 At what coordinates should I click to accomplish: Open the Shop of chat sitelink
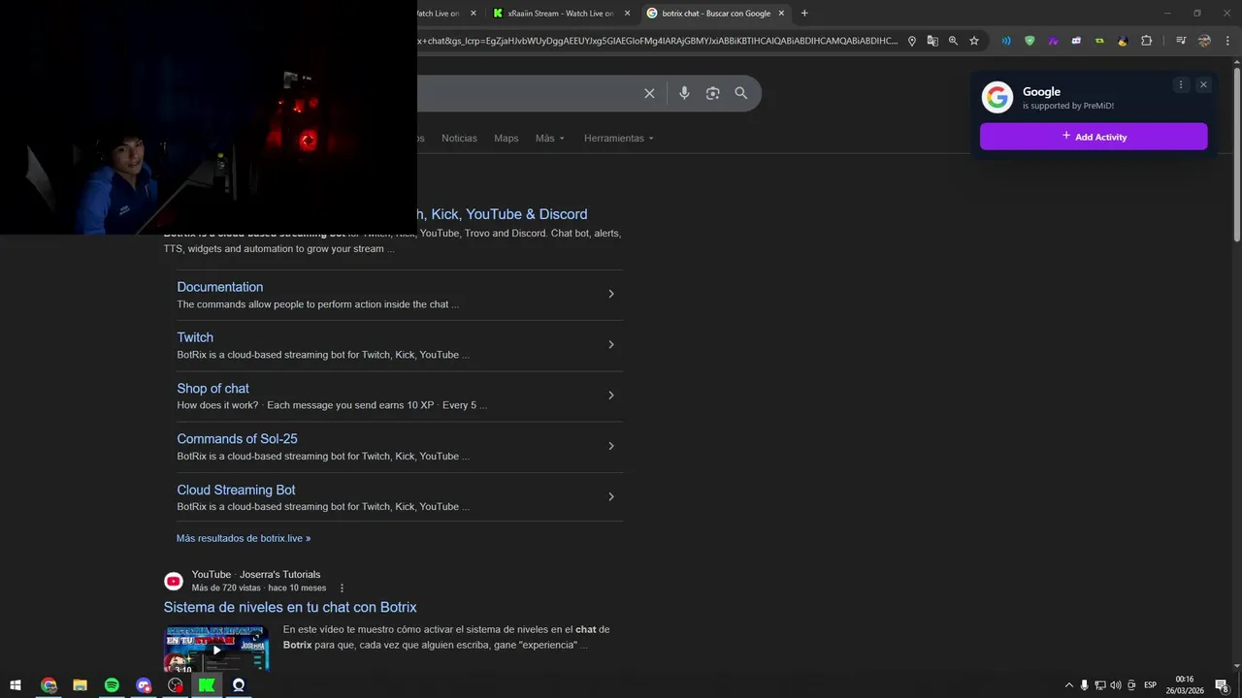(x=213, y=389)
